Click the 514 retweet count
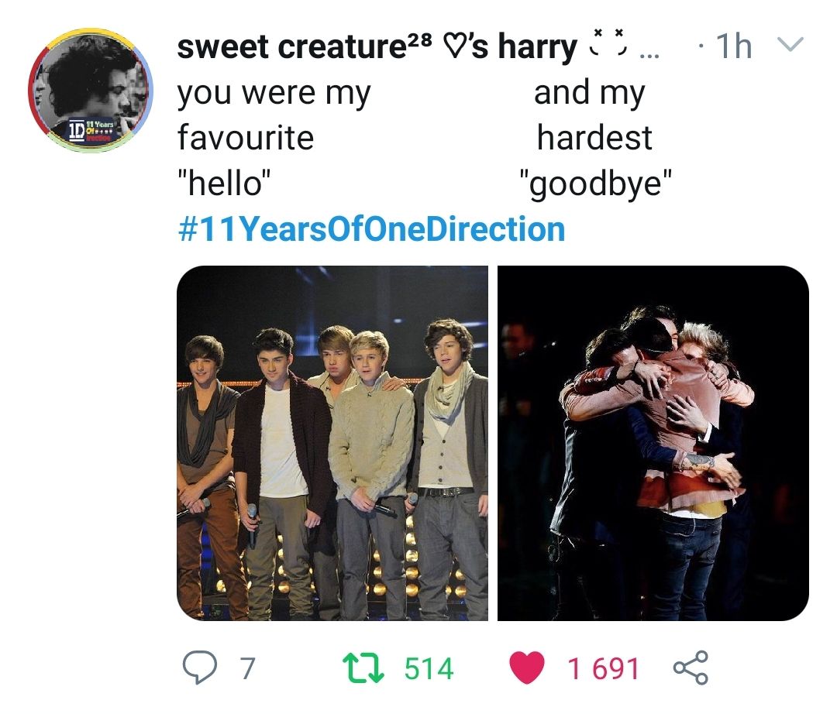The height and width of the screenshot is (714, 837). coord(429,668)
